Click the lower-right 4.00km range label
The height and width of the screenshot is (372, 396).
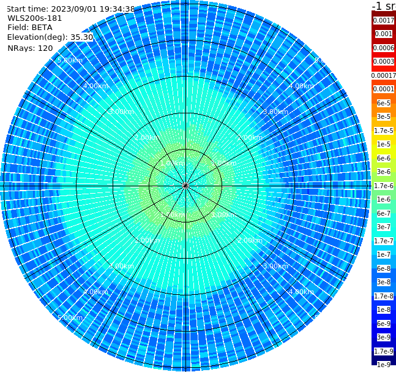coord(301,292)
